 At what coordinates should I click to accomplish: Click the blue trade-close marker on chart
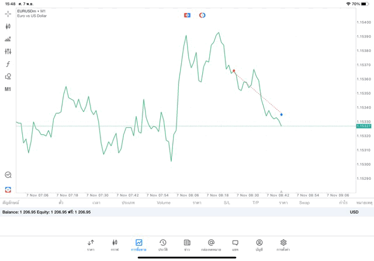(x=281, y=114)
